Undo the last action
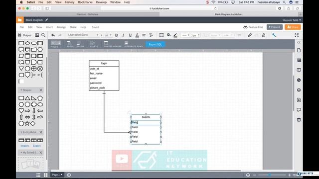 click(53, 35)
